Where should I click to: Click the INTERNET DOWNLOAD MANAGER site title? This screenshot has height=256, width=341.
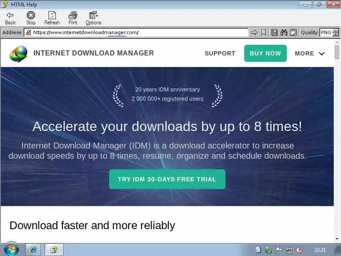94,53
